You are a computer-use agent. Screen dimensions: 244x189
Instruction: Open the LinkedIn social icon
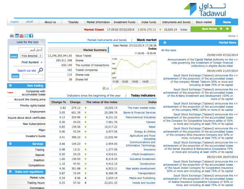pyautogui.click(x=17, y=36)
